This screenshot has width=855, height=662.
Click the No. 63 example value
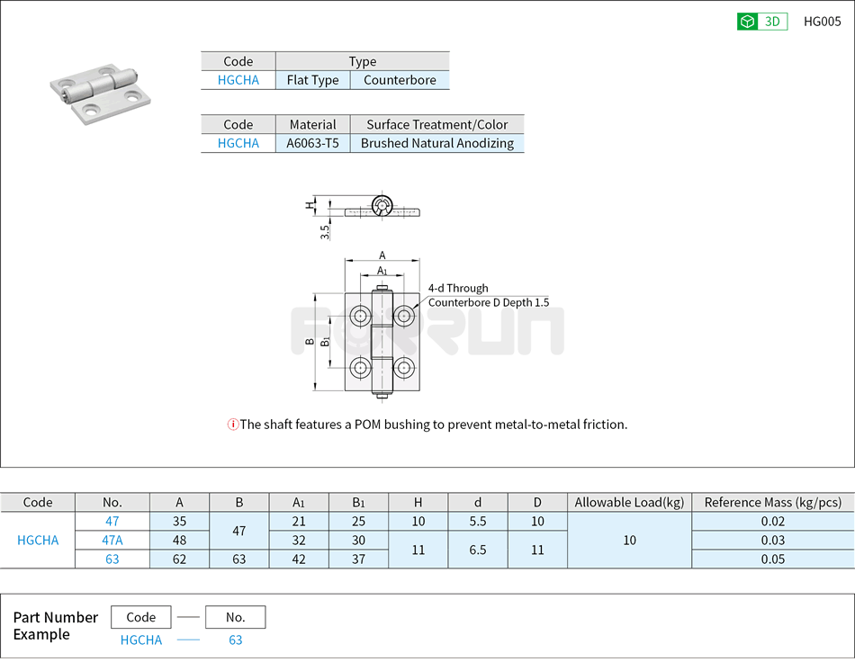[x=235, y=640]
